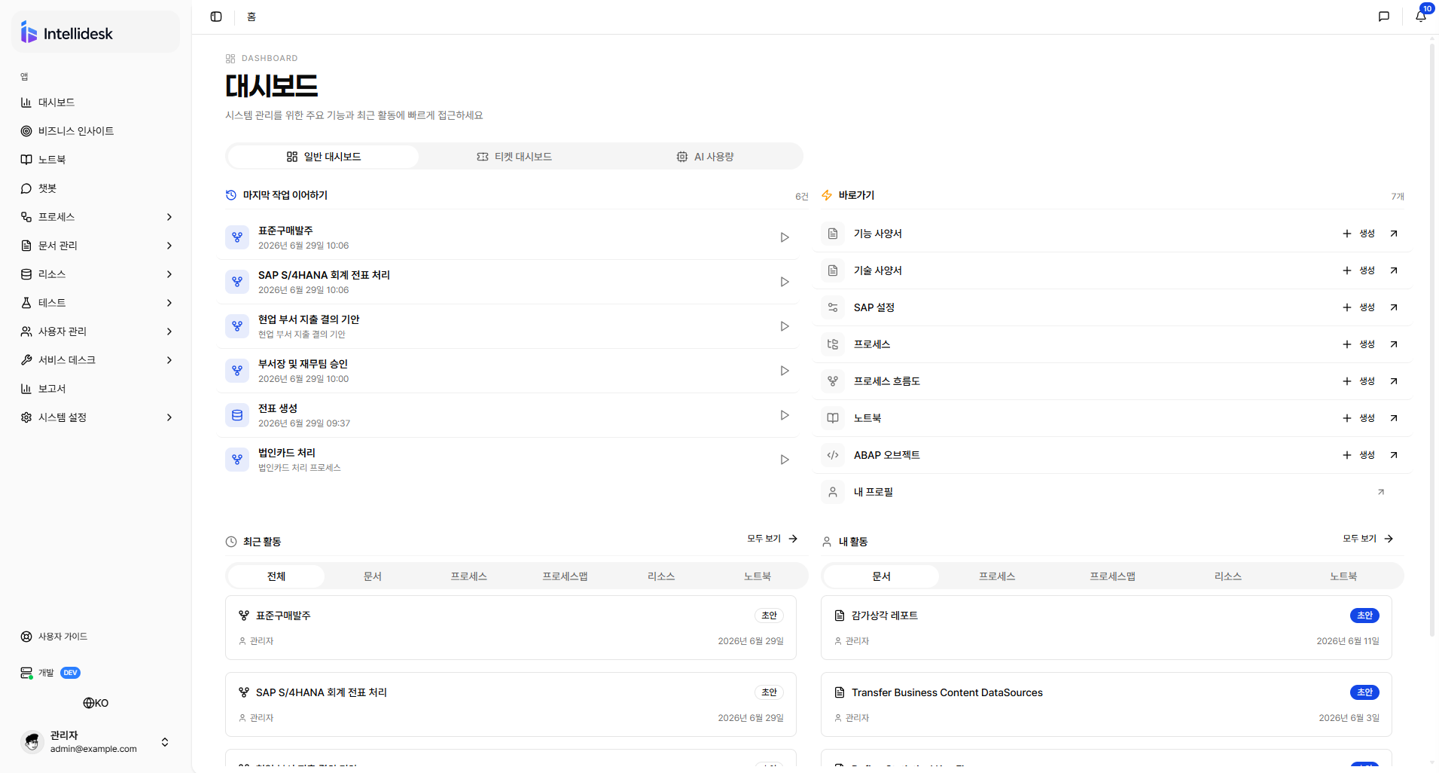Open SAP 설정 via its arrow icon
This screenshot has height=773, width=1439.
1394,307
